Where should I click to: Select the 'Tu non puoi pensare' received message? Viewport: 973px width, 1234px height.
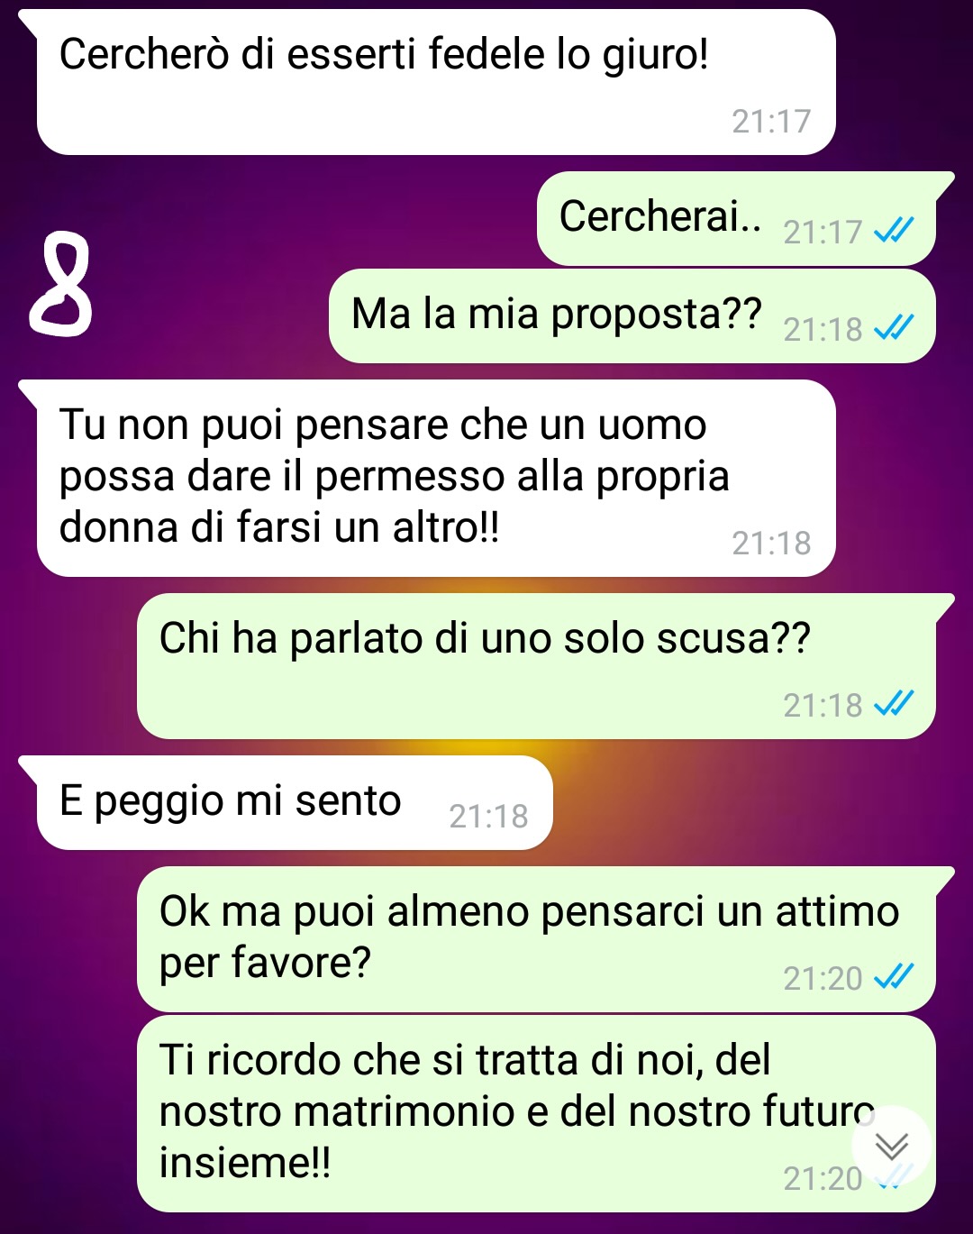pyautogui.click(x=436, y=479)
